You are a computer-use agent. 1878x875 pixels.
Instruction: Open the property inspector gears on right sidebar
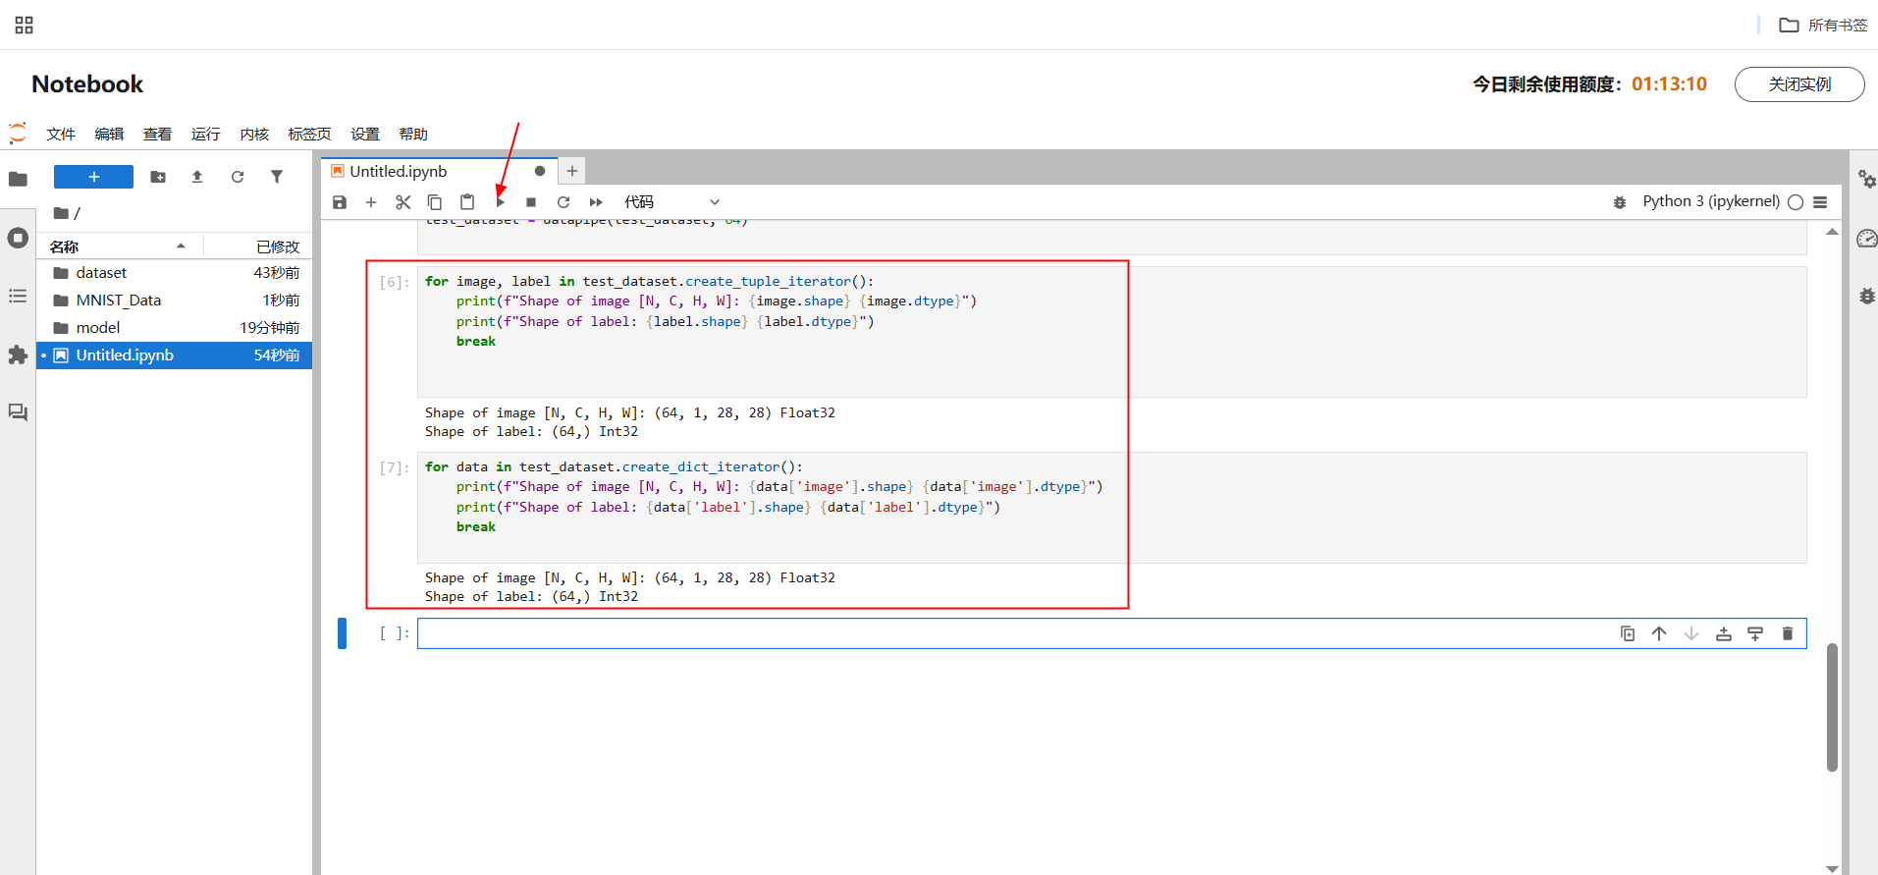[x=1866, y=179]
